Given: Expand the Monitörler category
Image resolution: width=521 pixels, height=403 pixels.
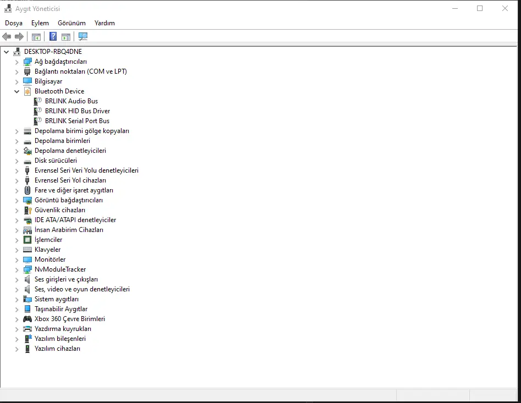Looking at the screenshot, I should (x=16, y=260).
